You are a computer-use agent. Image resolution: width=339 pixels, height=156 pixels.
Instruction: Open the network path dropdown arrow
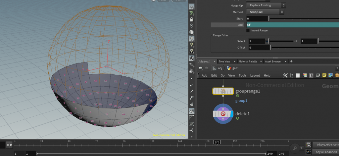[x=337, y=68]
